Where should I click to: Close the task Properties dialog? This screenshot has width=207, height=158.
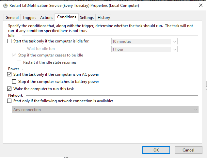[x=201, y=6]
